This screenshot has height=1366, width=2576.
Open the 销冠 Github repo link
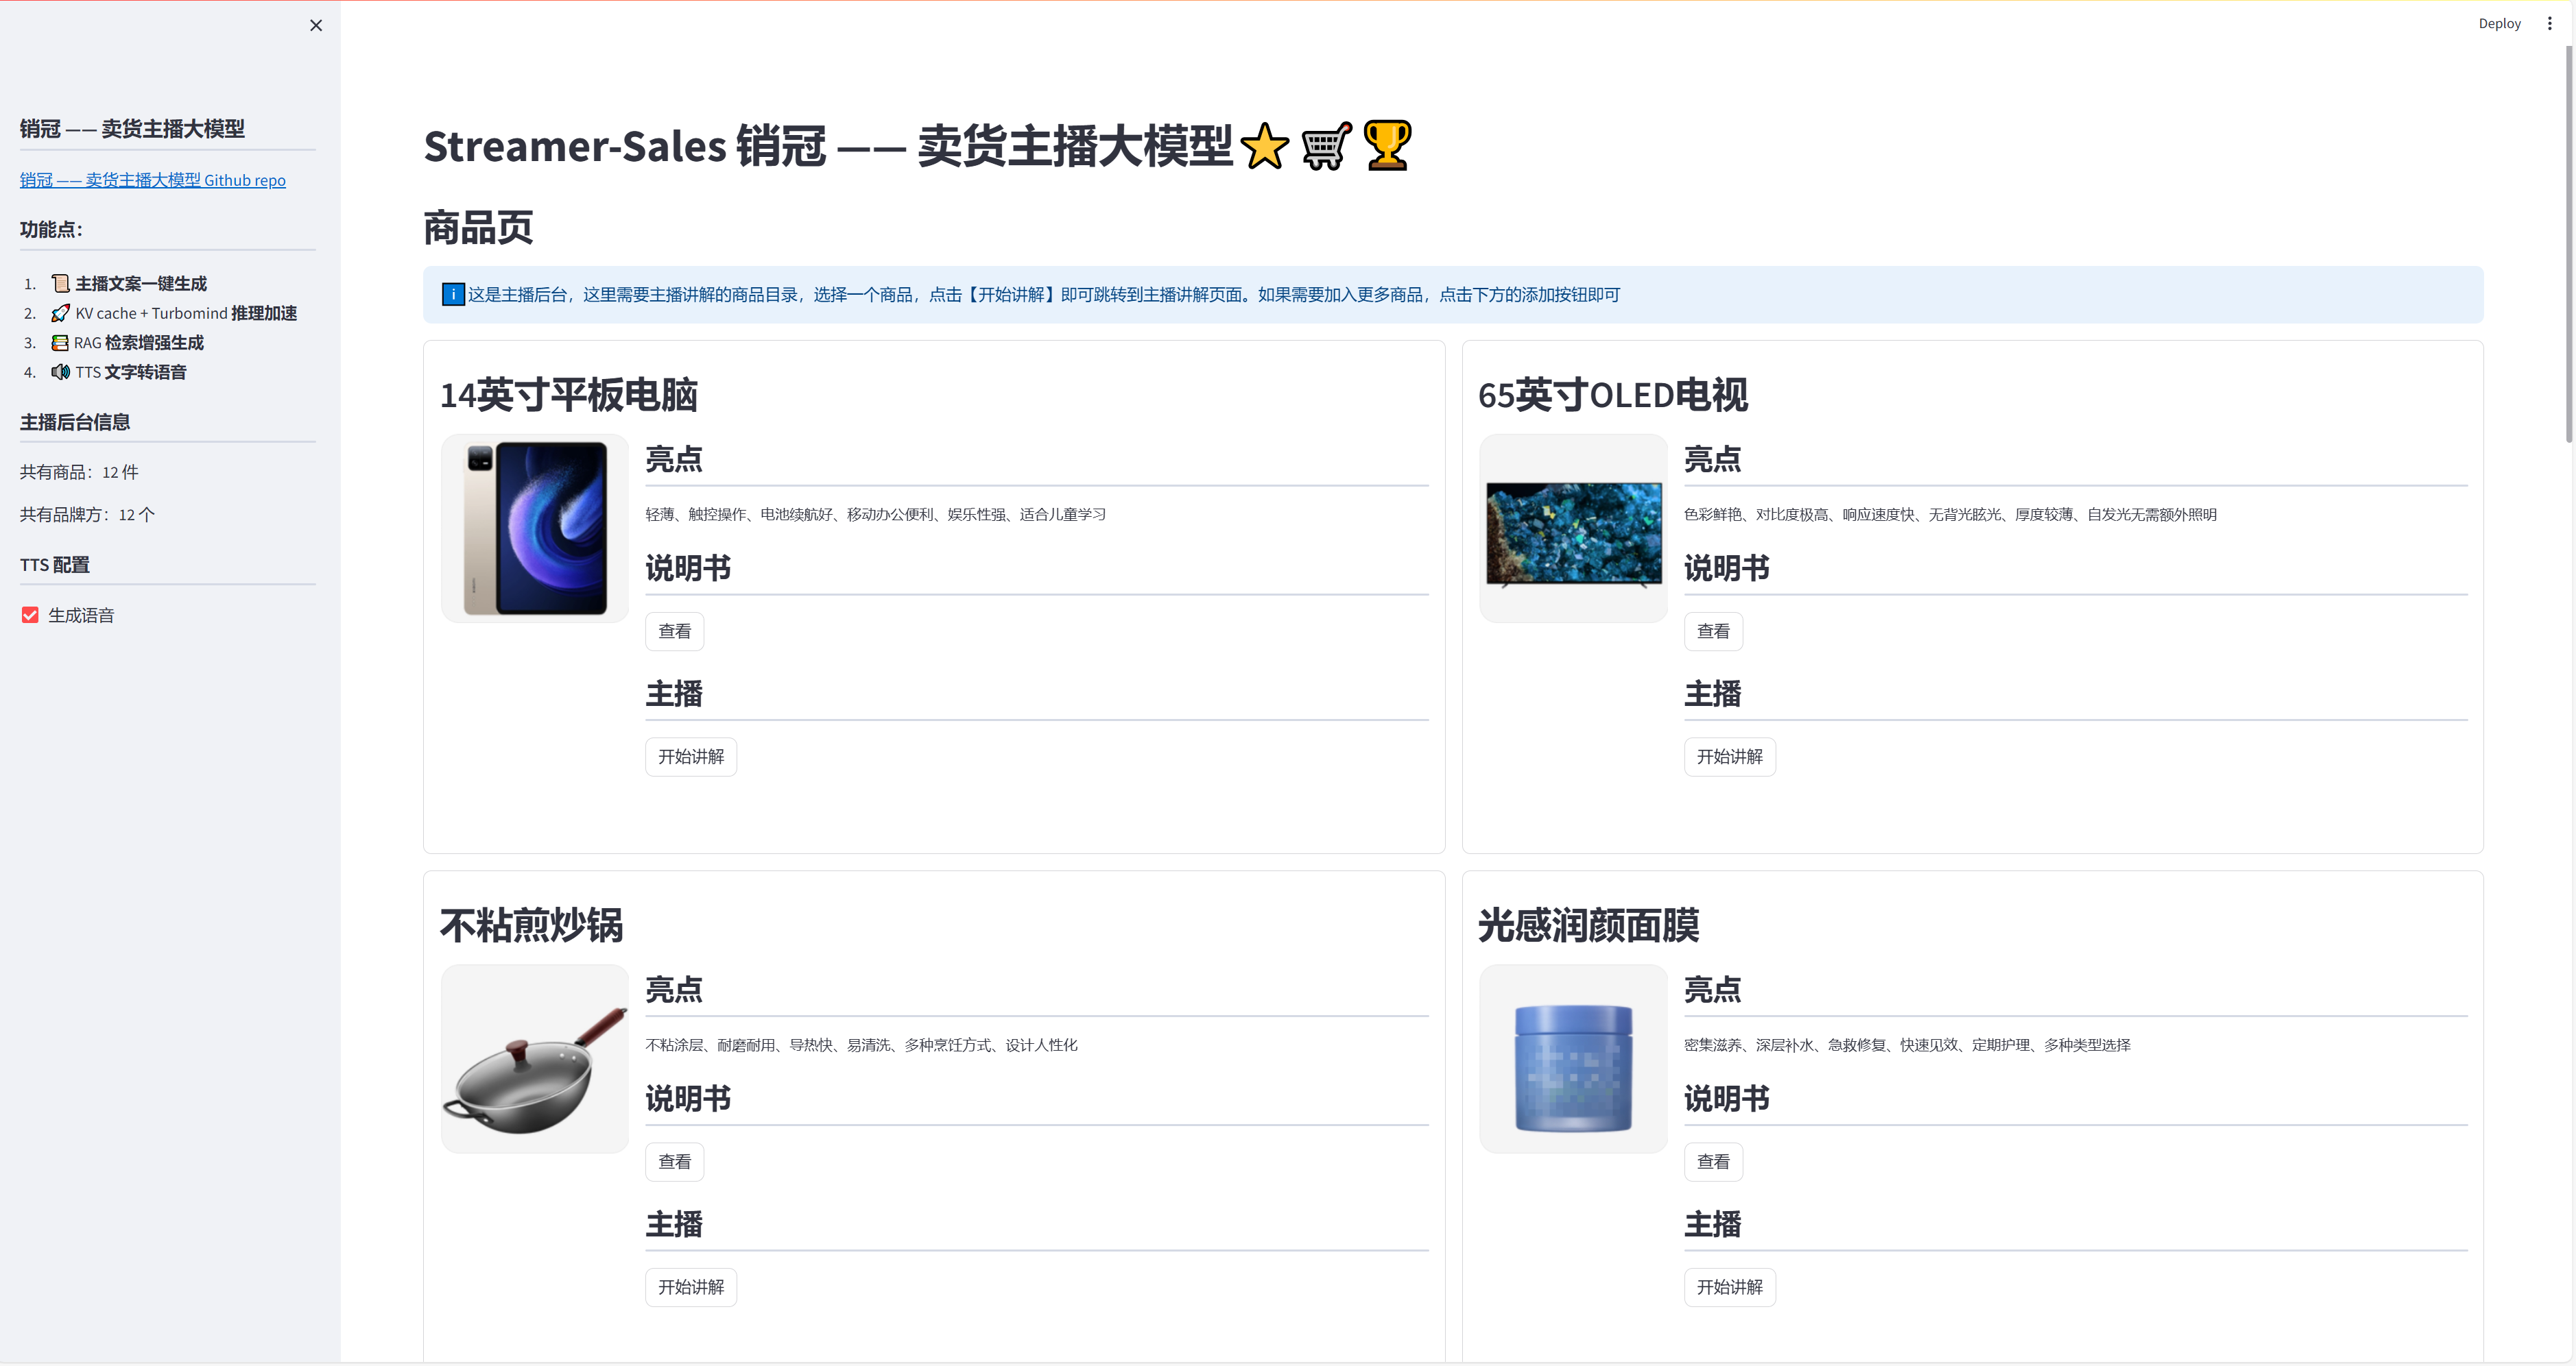point(153,181)
